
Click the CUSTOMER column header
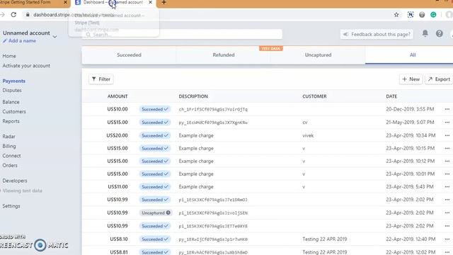click(x=314, y=96)
